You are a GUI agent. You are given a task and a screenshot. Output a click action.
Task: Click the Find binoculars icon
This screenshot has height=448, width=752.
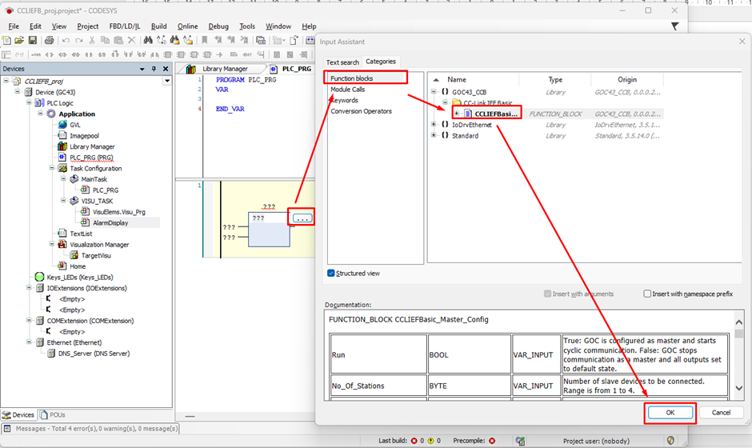click(x=148, y=40)
